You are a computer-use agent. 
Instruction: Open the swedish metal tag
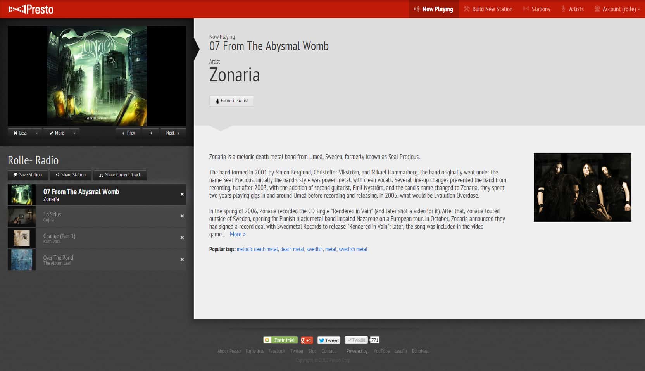click(x=353, y=249)
